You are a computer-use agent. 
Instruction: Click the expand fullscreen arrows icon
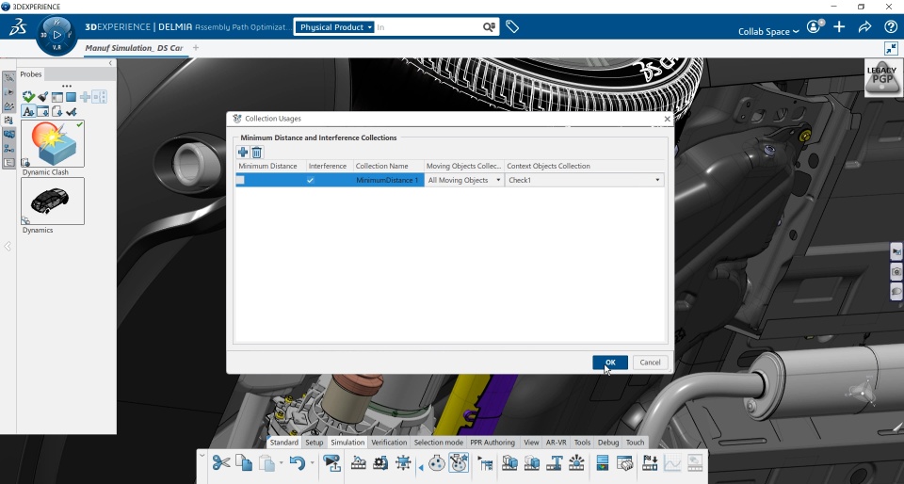point(891,48)
